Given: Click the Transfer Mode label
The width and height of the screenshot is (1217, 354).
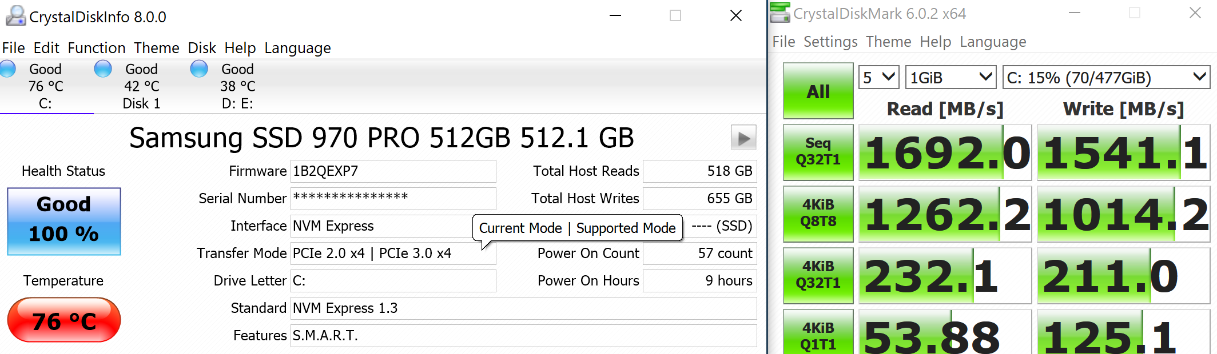Looking at the screenshot, I should [242, 254].
